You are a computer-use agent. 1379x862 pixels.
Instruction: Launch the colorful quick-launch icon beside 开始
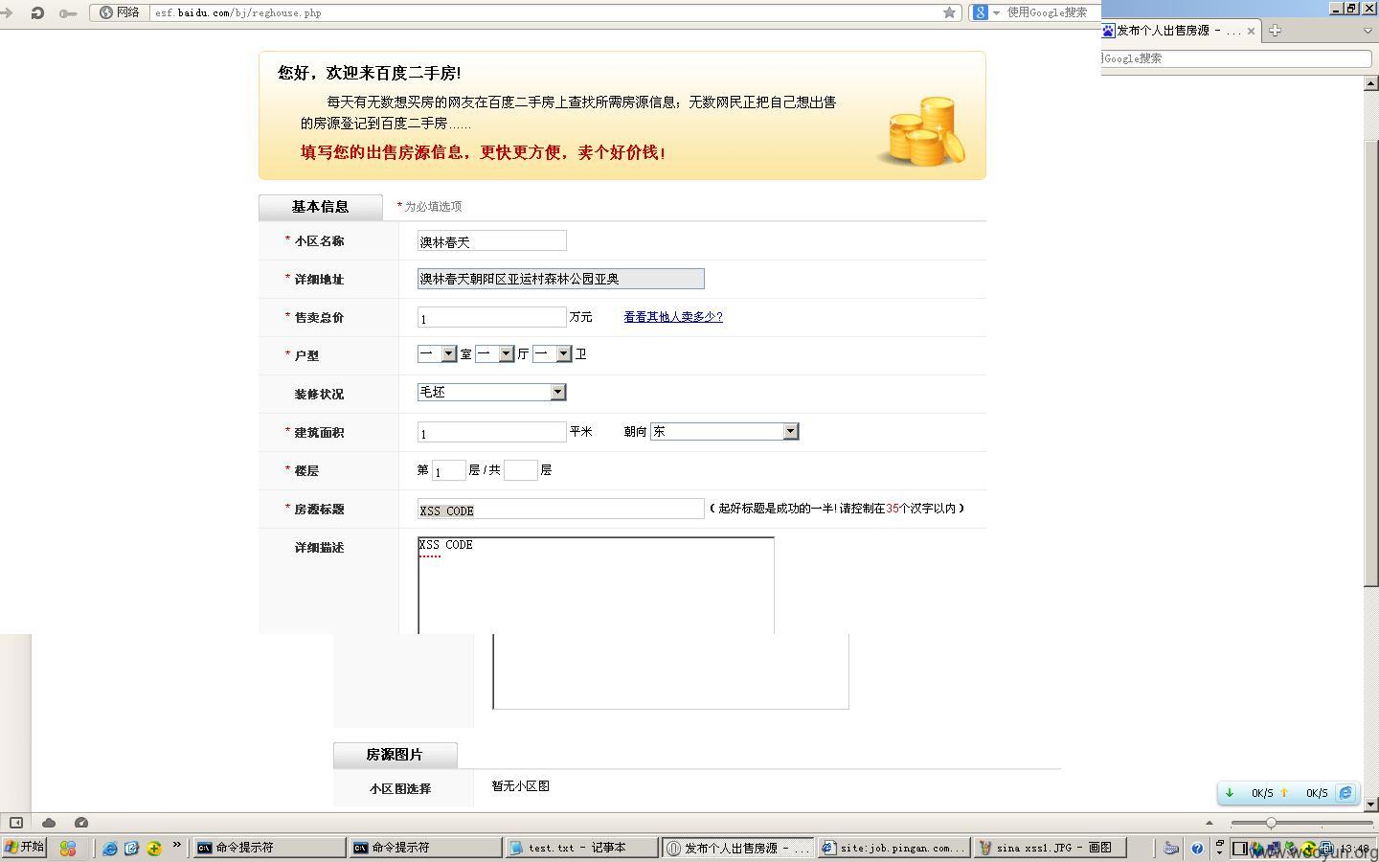67,848
